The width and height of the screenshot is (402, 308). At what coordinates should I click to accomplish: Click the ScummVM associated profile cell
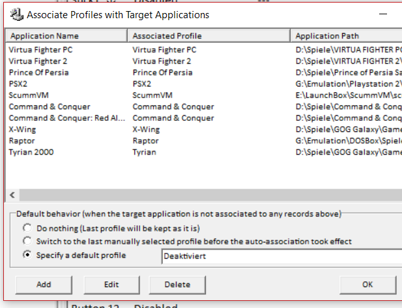[x=152, y=96]
